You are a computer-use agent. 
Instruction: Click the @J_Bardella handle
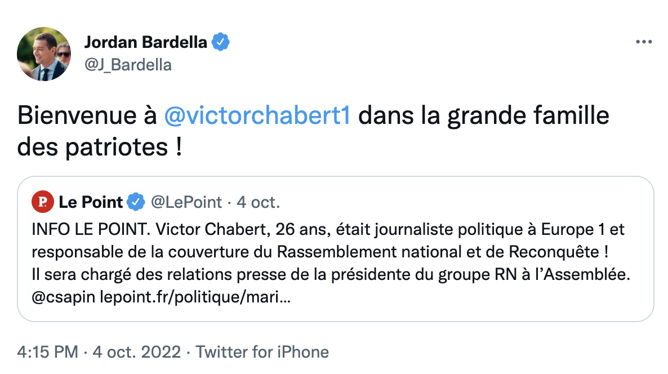click(x=127, y=65)
